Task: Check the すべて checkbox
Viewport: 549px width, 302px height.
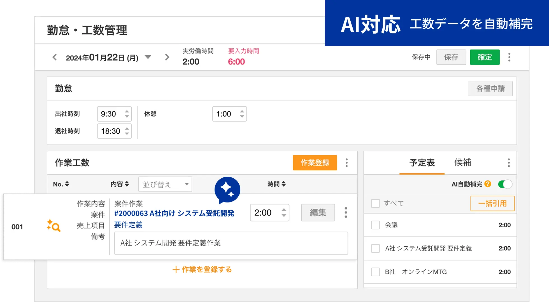Action: click(375, 203)
